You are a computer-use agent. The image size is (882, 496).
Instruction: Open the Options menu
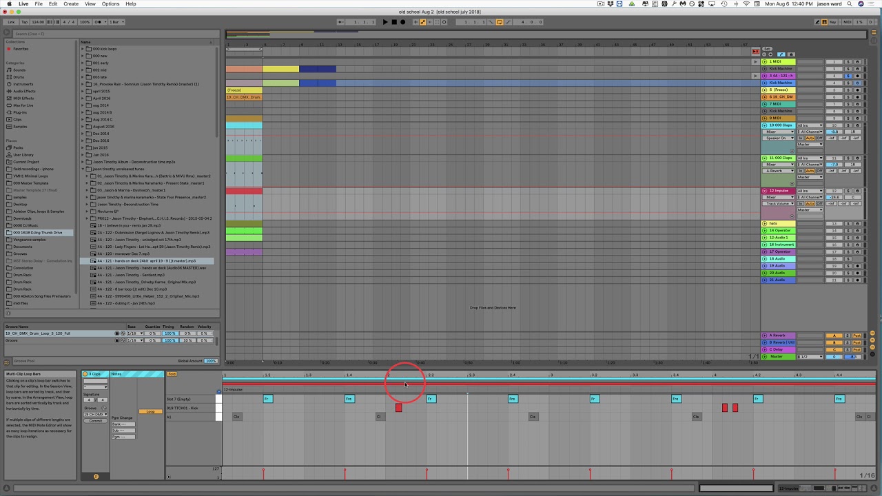point(110,4)
